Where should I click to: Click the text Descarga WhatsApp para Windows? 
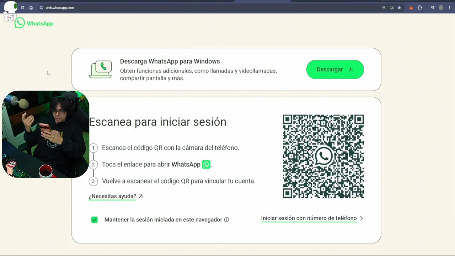click(x=170, y=61)
